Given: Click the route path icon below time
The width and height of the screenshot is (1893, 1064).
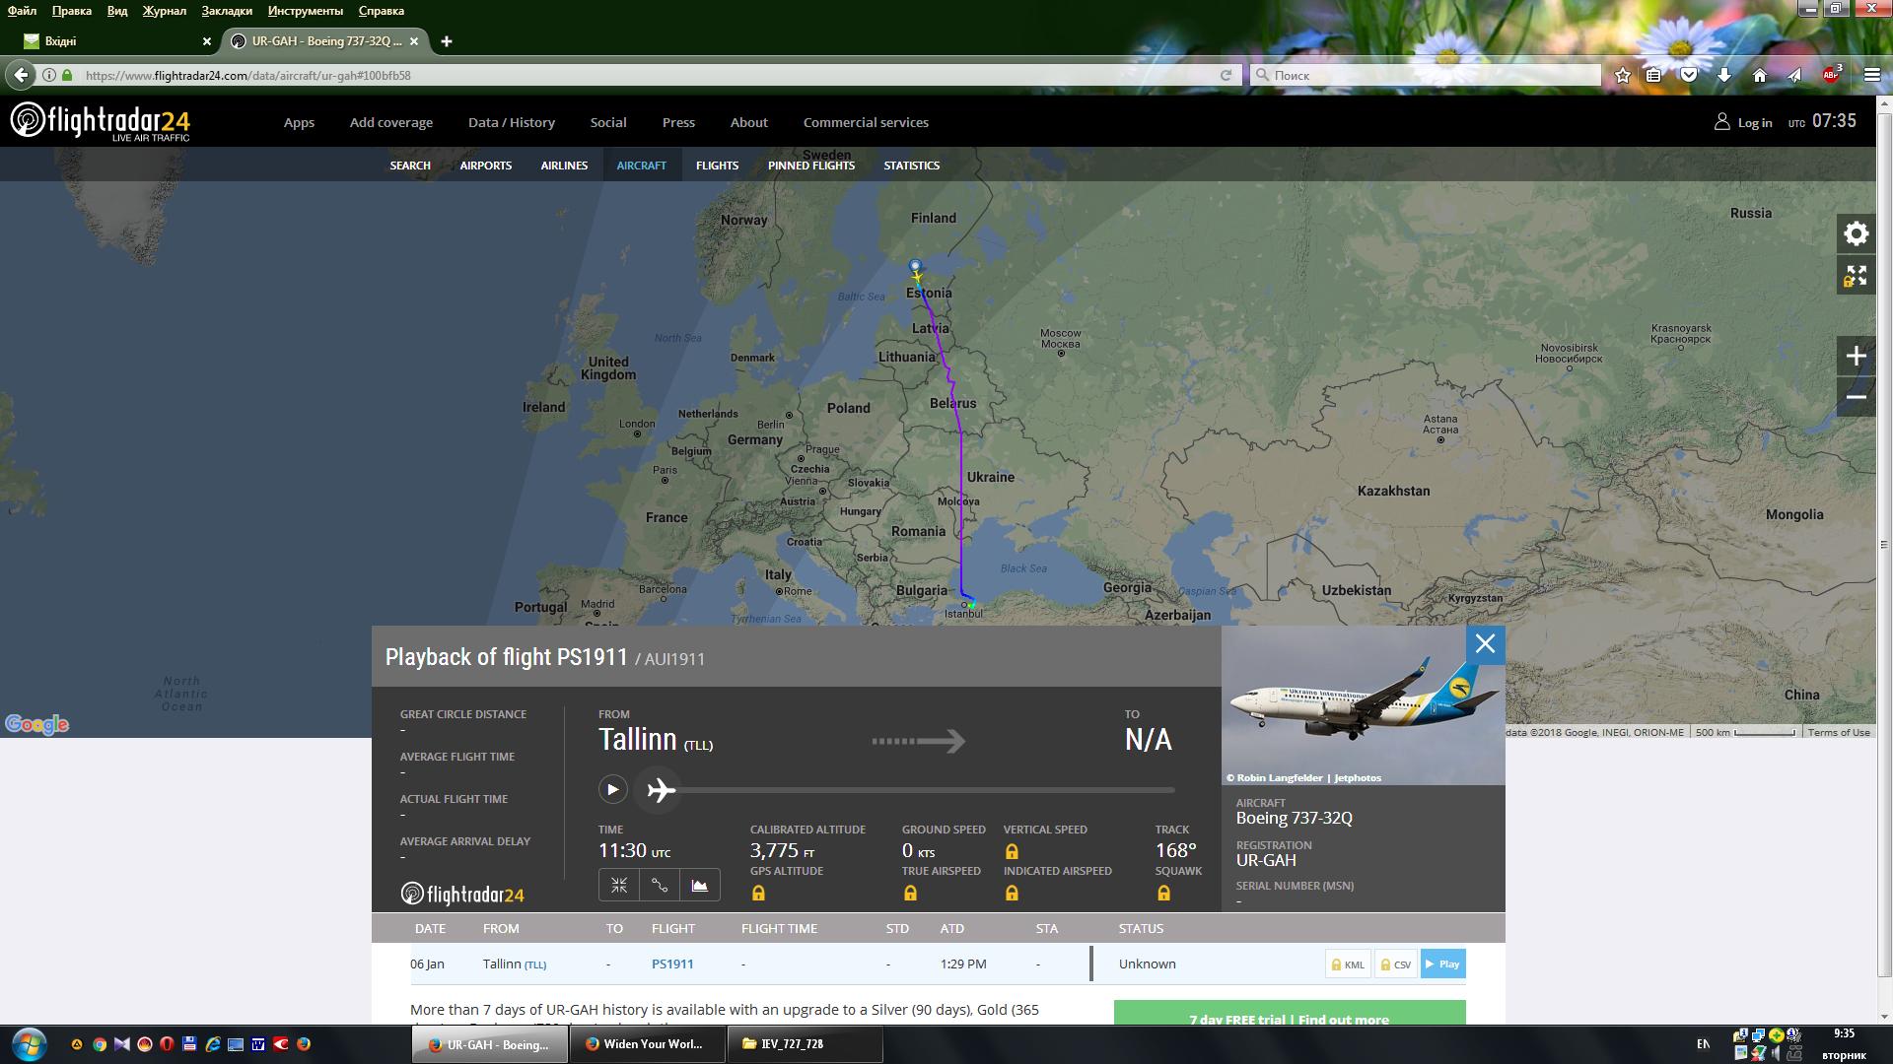Looking at the screenshot, I should click(660, 885).
